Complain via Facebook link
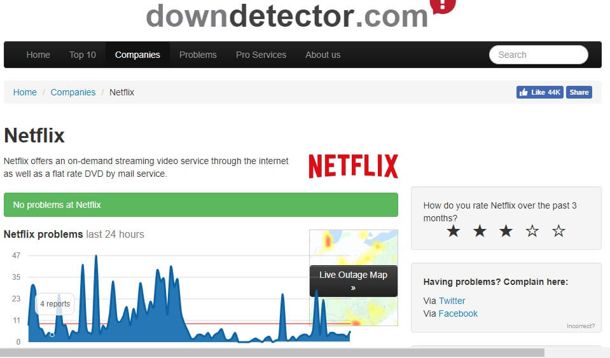Screen dimensions: 610x358 458,313
